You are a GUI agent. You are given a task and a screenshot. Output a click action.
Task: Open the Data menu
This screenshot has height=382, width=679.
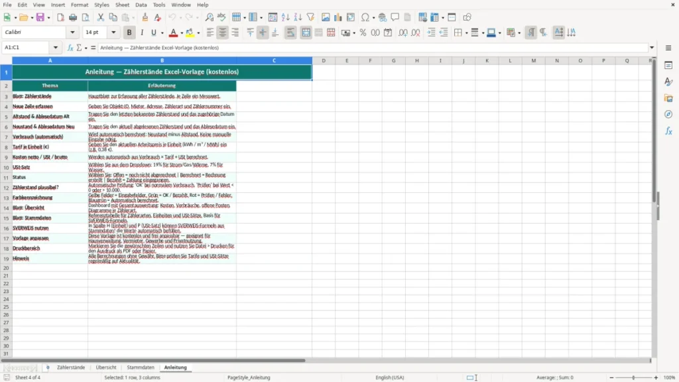point(141,5)
